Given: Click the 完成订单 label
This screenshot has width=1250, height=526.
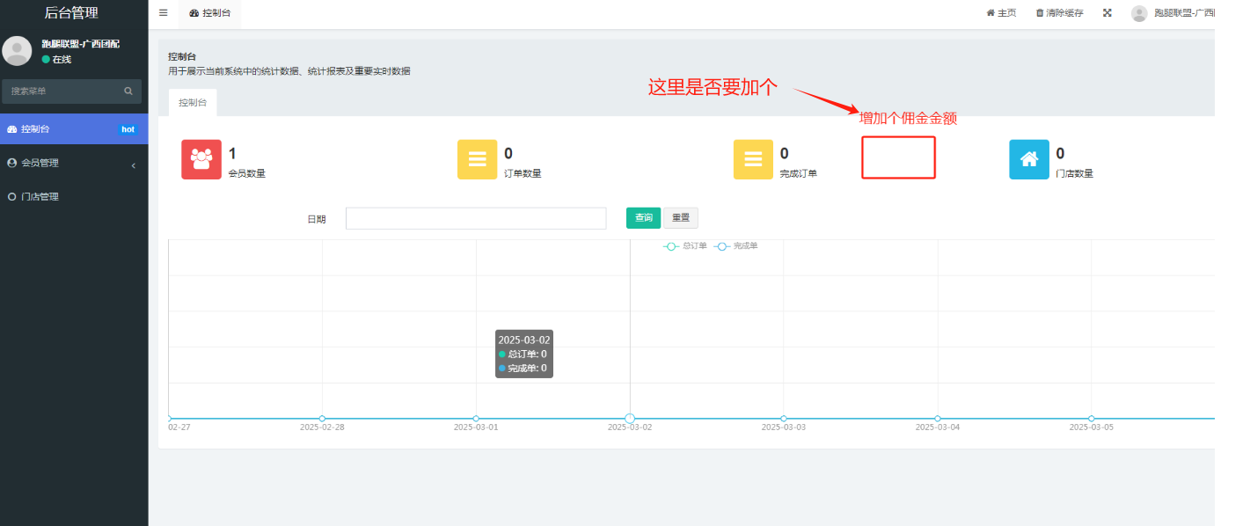Looking at the screenshot, I should 799,173.
